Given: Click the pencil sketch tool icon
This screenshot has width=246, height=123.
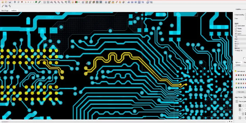Looking at the screenshot, I should click(116, 2).
